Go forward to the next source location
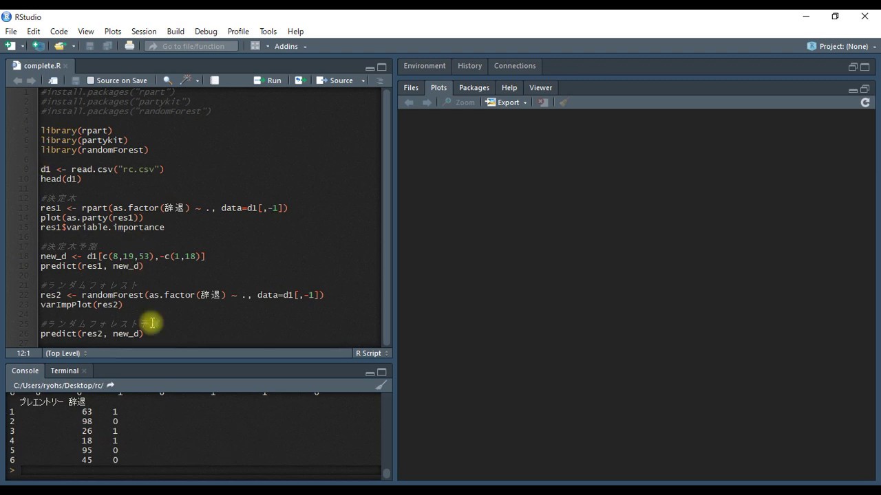The width and height of the screenshot is (881, 495). 31,80
